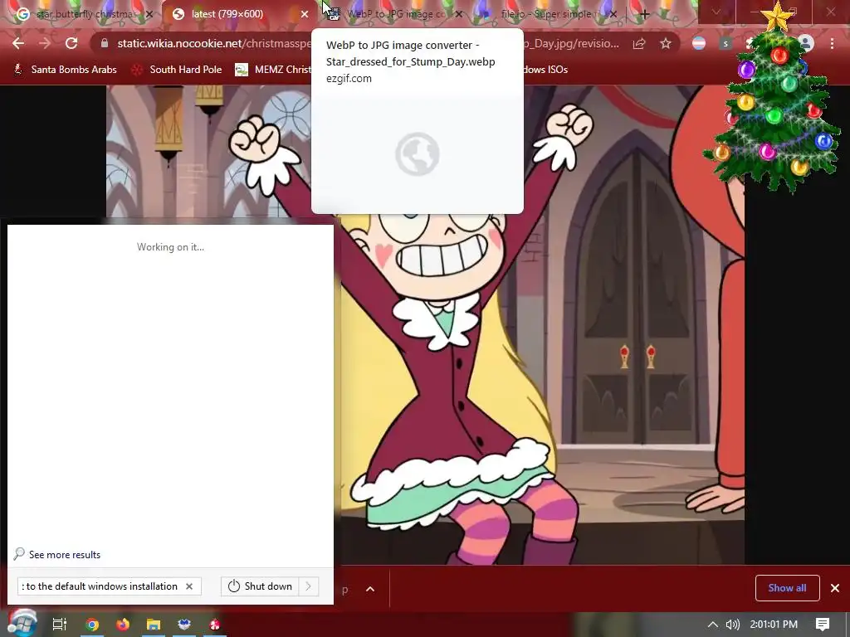Open the Start menu orb
Screen dimensions: 850x637
[x=22, y=623]
